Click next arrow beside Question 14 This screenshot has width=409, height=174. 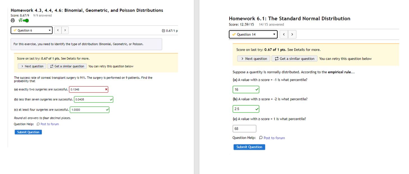(292, 35)
